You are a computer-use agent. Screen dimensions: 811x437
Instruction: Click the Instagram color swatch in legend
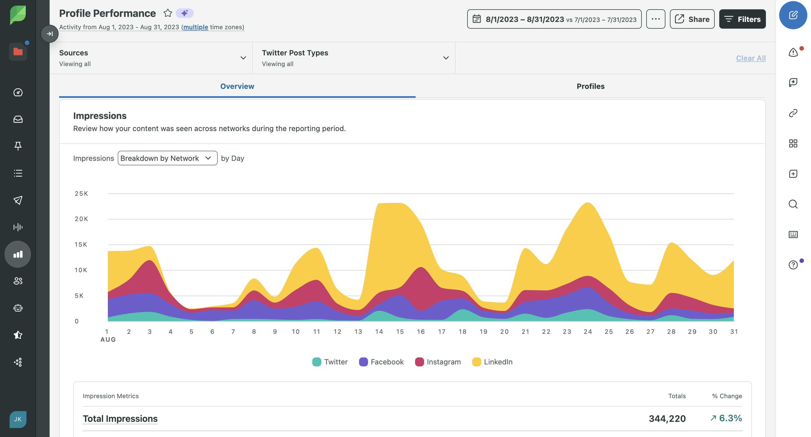click(x=419, y=362)
